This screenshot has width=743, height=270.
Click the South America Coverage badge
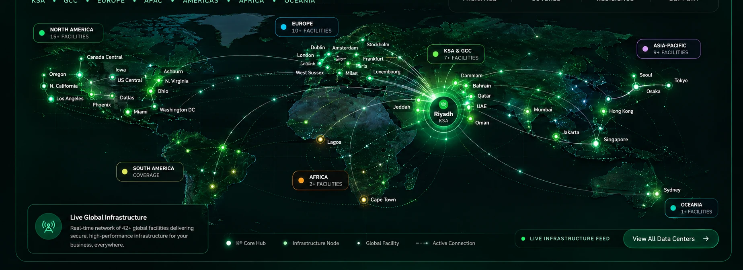150,171
